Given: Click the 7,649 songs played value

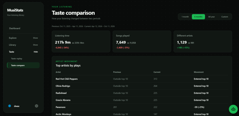Looking at the screenshot, I should (x=121, y=42).
